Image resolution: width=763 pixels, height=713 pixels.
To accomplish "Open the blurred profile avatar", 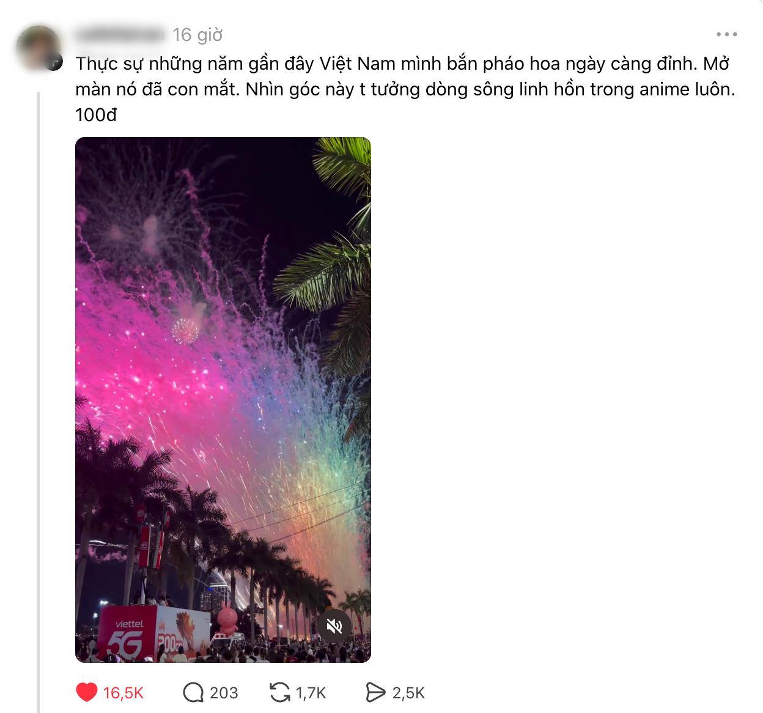I will tap(39, 48).
